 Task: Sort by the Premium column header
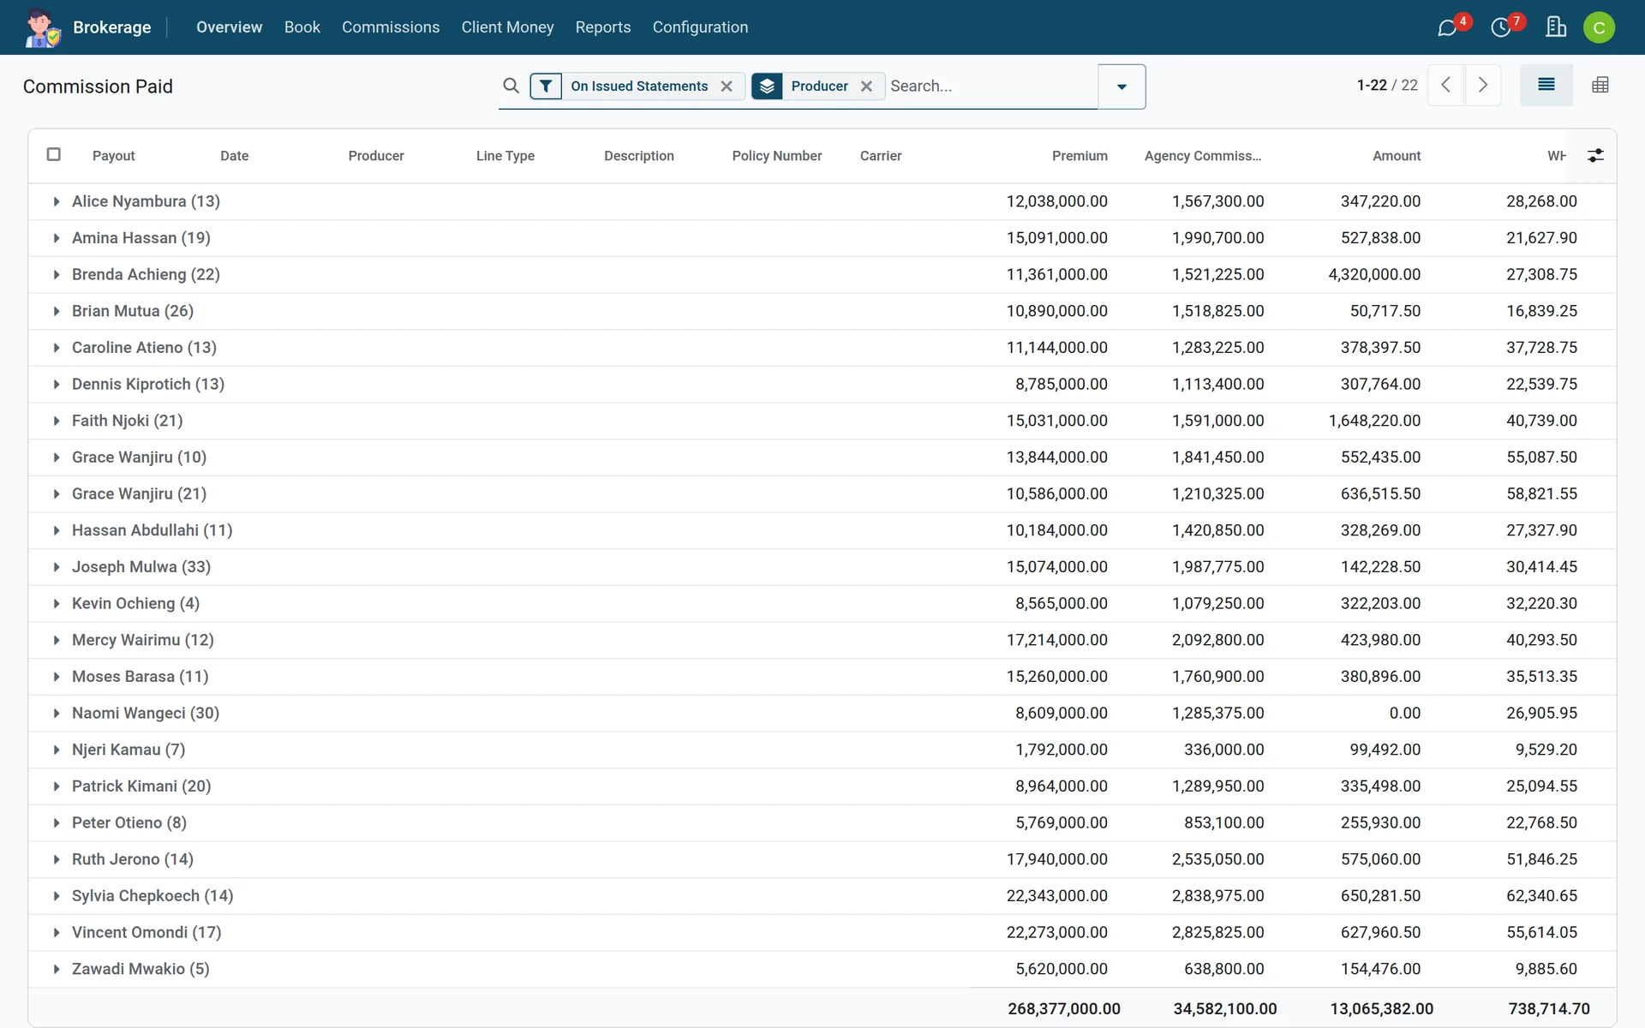[1080, 156]
